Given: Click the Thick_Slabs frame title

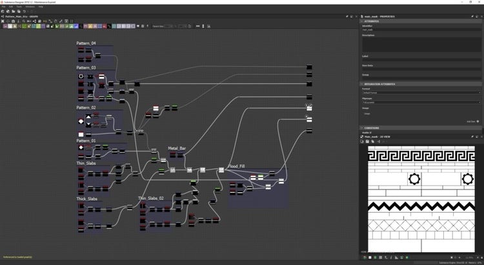Looking at the screenshot, I should coord(86,198).
